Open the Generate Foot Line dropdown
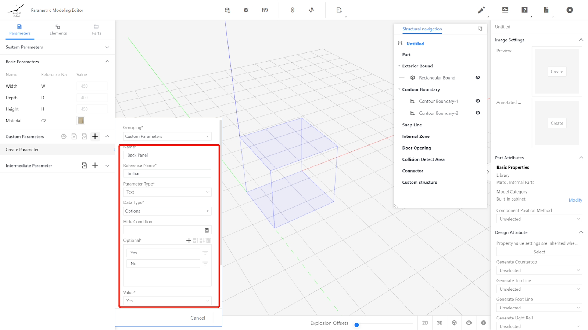Screen dimensions: 588x330 [539, 308]
